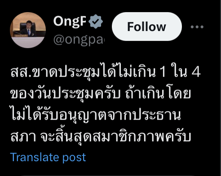The image size is (221, 176).
Task: Open the three-dot more options menu
Action: tap(197, 27)
